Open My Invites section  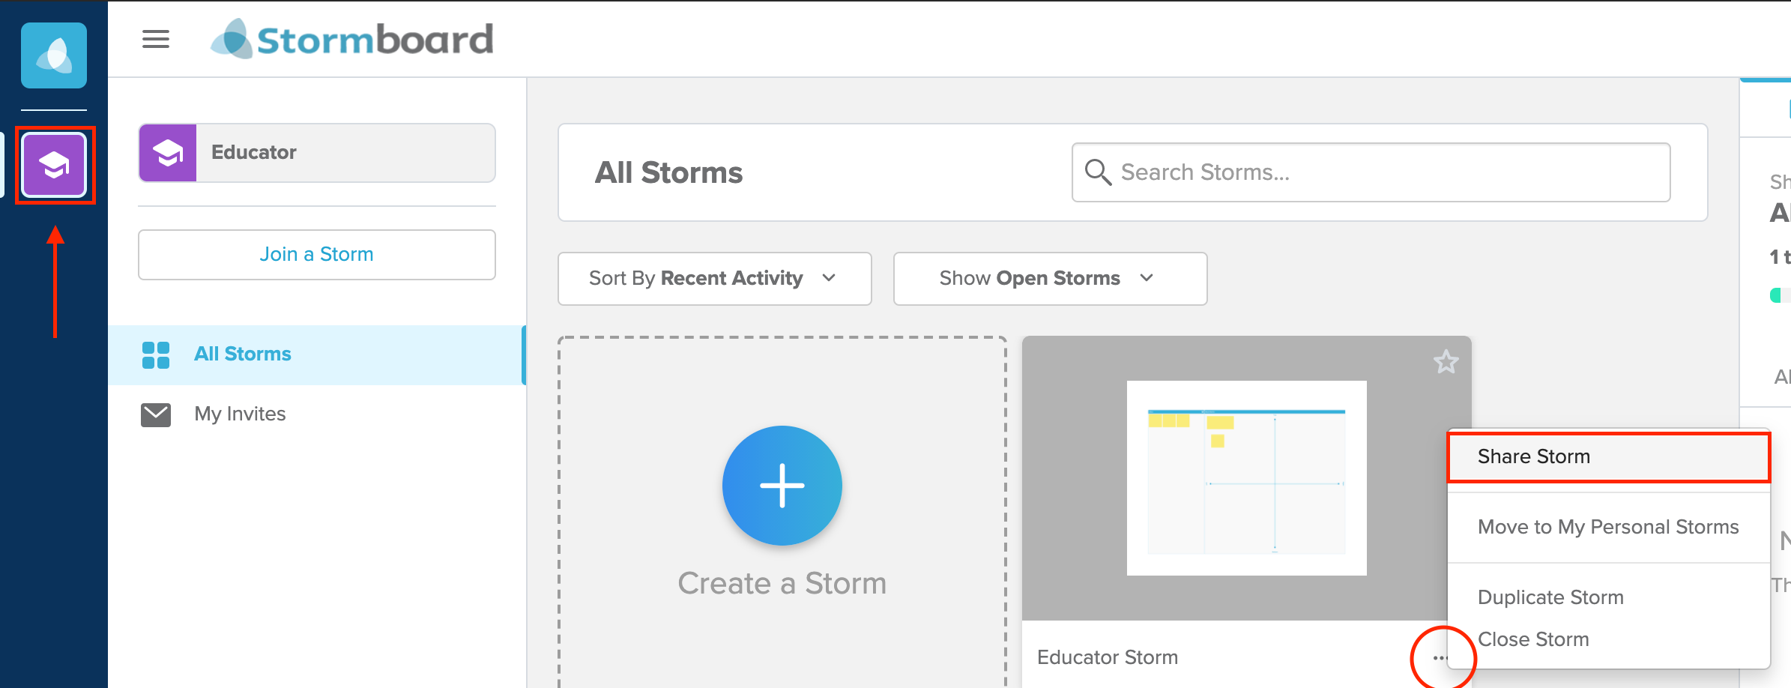(317, 414)
